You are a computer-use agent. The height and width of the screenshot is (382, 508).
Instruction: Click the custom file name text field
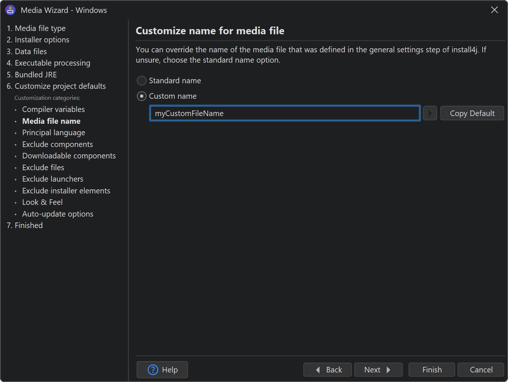[284, 113]
